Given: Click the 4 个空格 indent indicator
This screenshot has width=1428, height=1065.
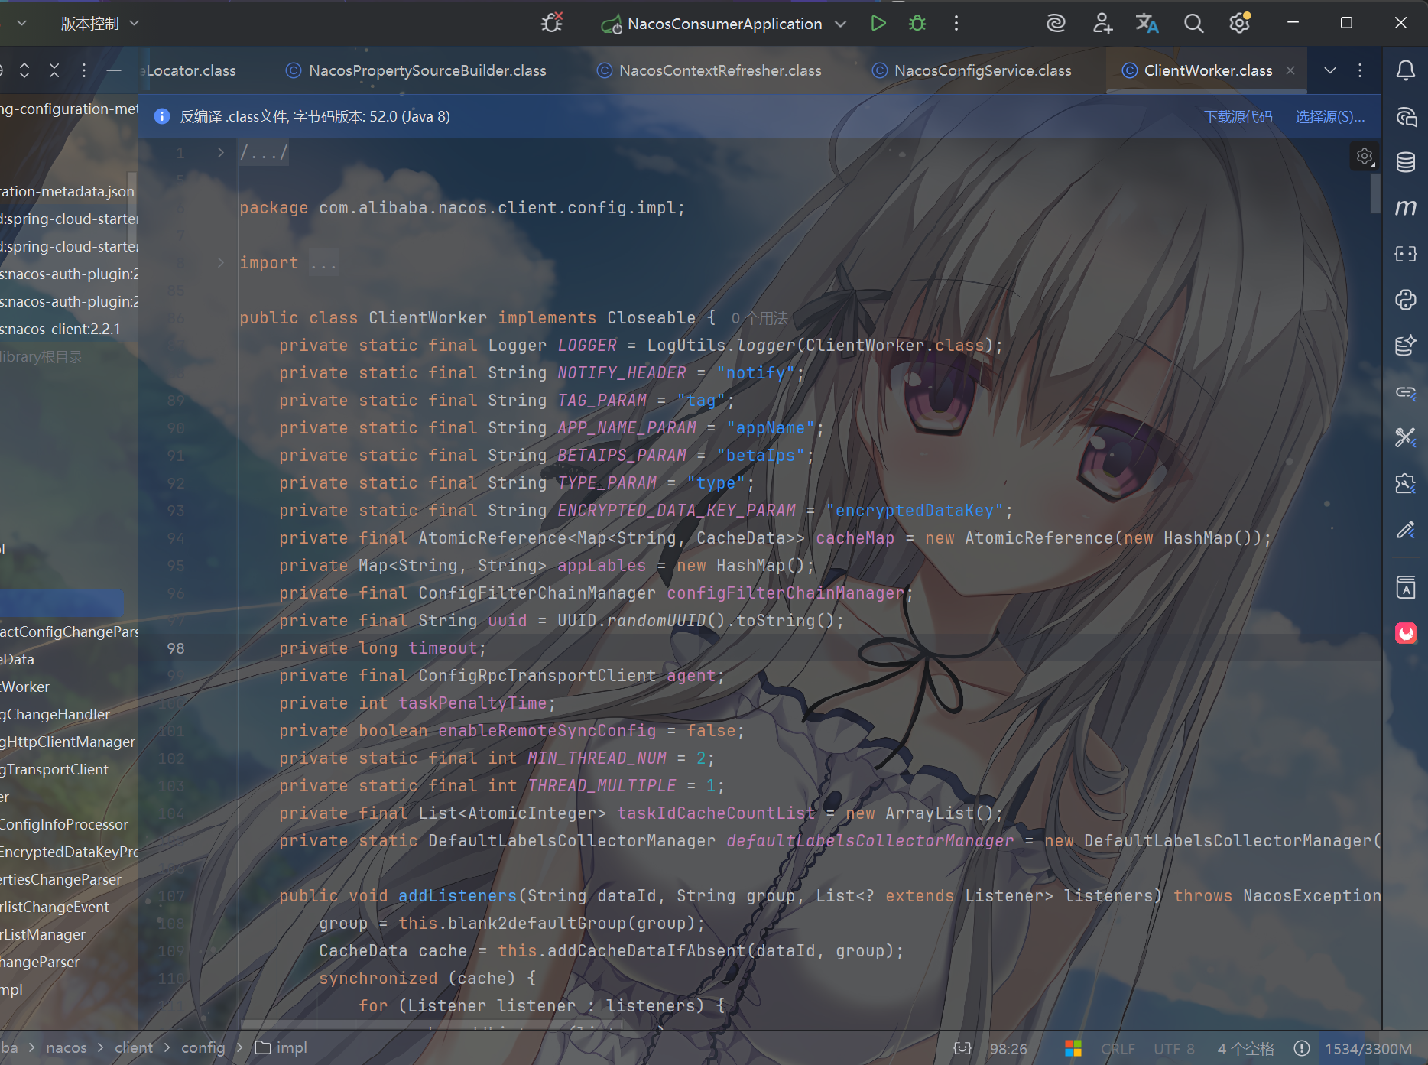Looking at the screenshot, I should (x=1245, y=1048).
